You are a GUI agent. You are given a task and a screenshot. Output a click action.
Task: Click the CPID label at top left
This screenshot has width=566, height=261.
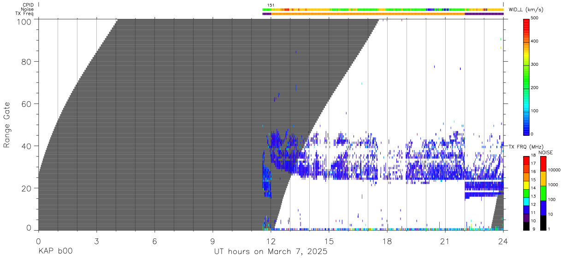click(28, 5)
